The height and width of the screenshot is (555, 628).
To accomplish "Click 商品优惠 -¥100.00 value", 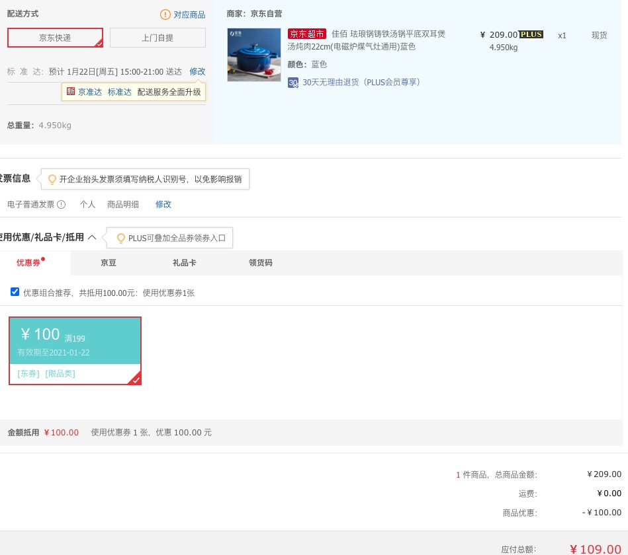I will tap(602, 513).
